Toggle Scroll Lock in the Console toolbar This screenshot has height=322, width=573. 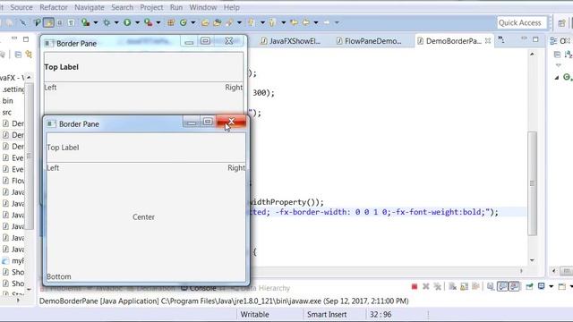point(464,286)
